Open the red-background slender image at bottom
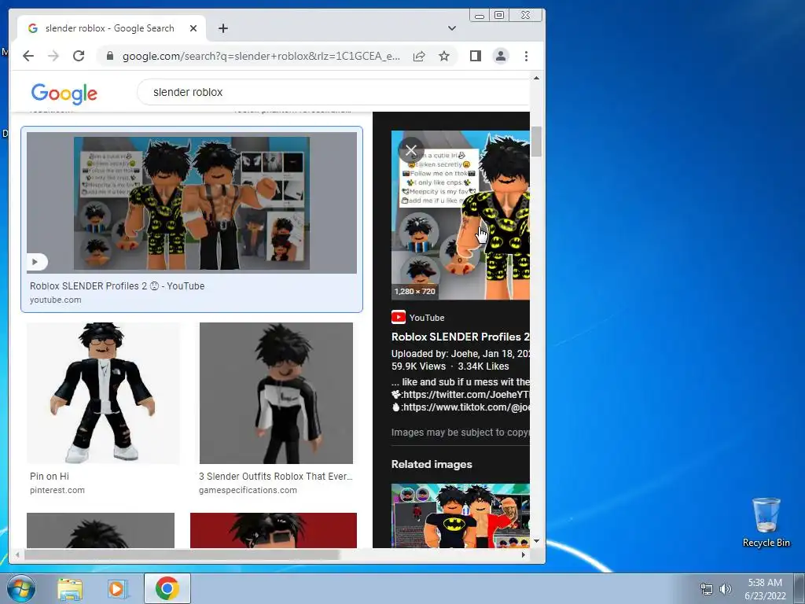Viewport: 805px width, 604px height. point(273,530)
